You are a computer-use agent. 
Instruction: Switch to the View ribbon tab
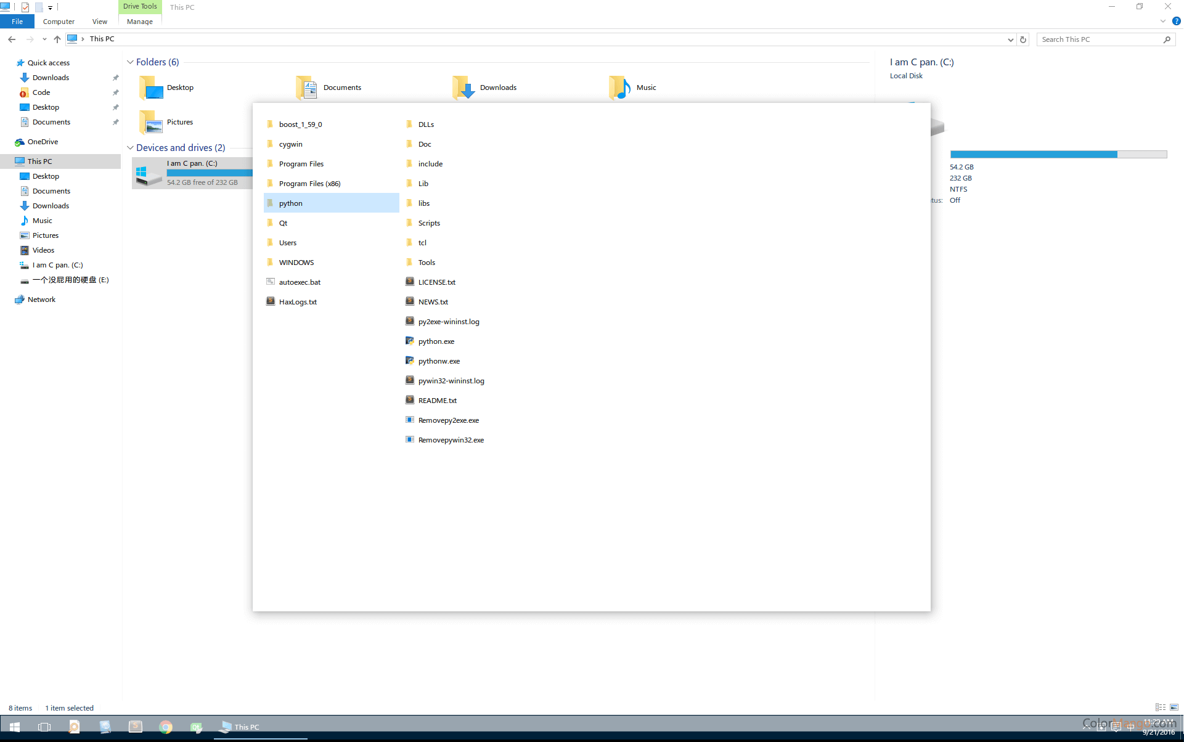click(99, 22)
